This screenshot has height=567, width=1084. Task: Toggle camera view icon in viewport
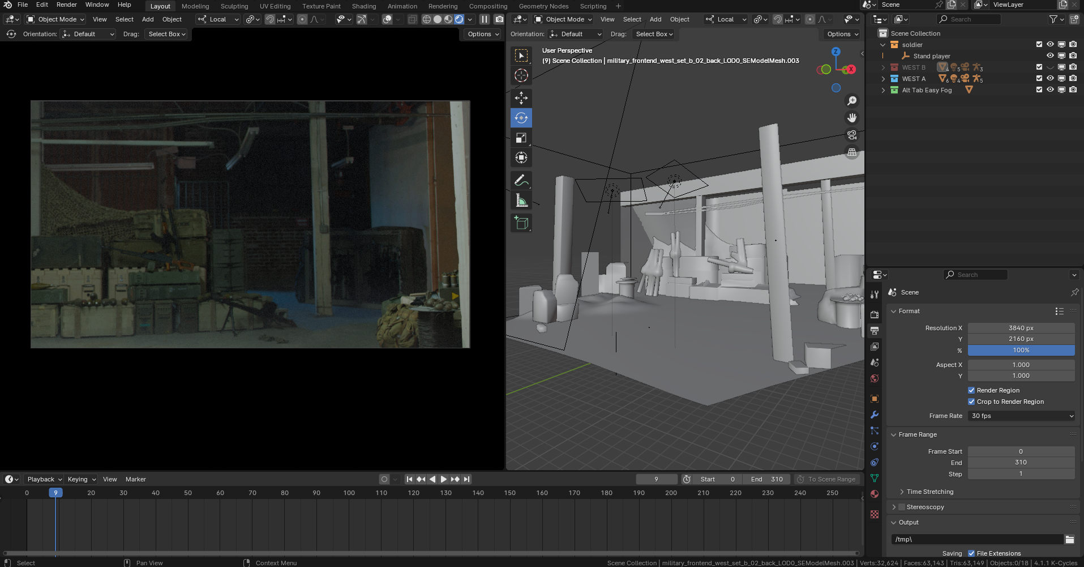click(x=851, y=135)
